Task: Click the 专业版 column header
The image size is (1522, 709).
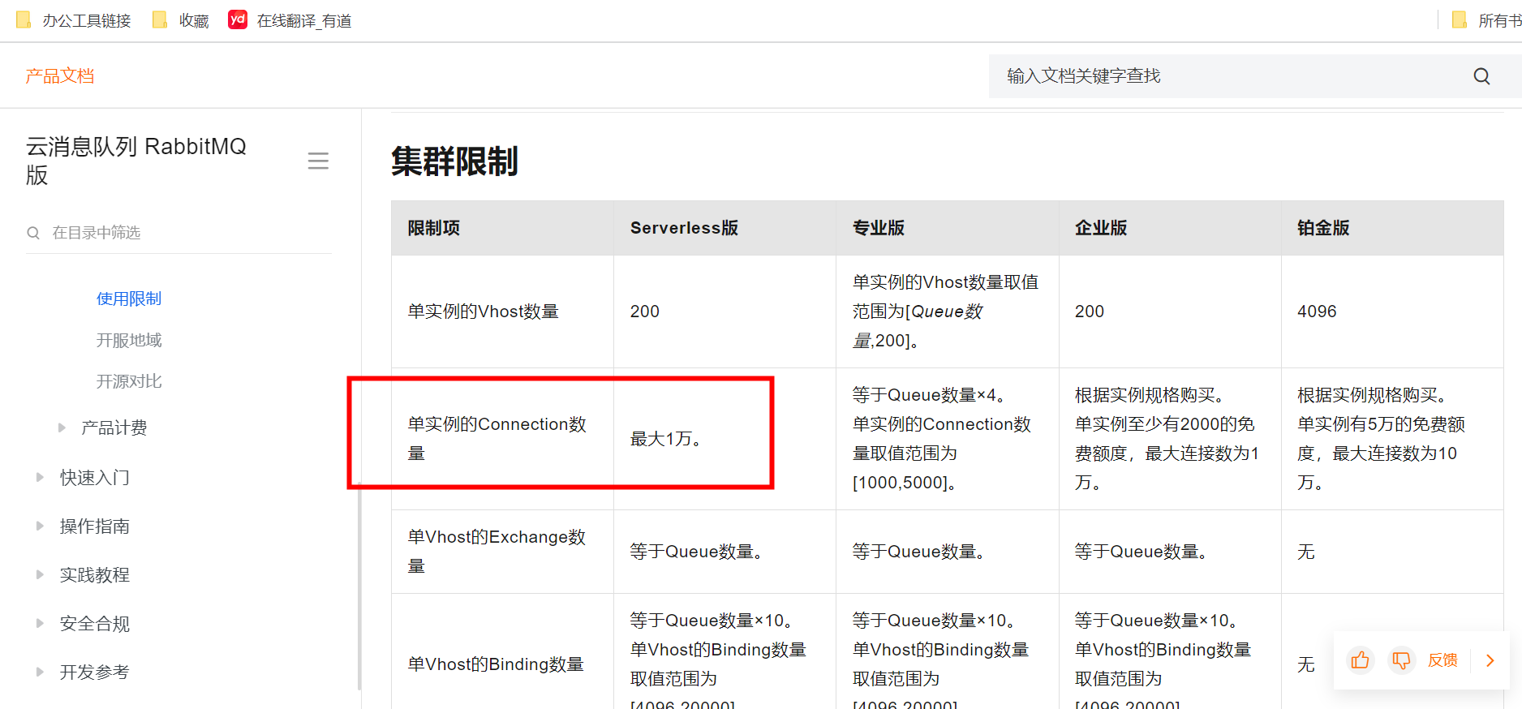Action: click(947, 228)
